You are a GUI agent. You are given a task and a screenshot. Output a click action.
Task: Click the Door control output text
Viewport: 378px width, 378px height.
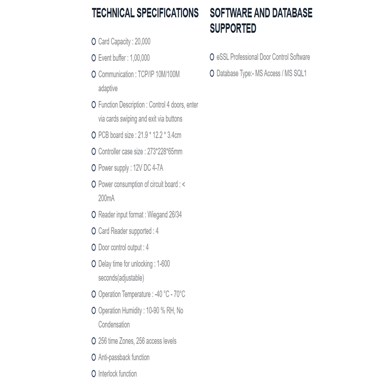124,248
